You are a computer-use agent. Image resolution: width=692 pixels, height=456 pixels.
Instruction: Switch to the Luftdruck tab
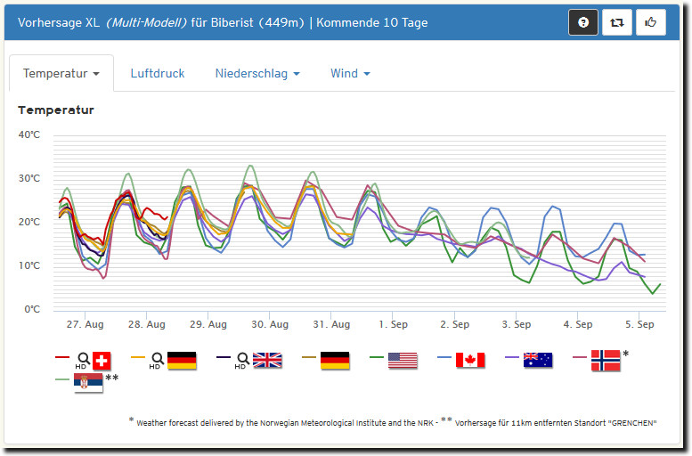coord(158,73)
